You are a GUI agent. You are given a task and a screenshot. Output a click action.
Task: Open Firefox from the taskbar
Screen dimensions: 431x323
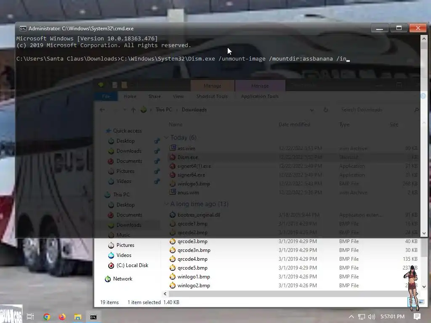62,317
